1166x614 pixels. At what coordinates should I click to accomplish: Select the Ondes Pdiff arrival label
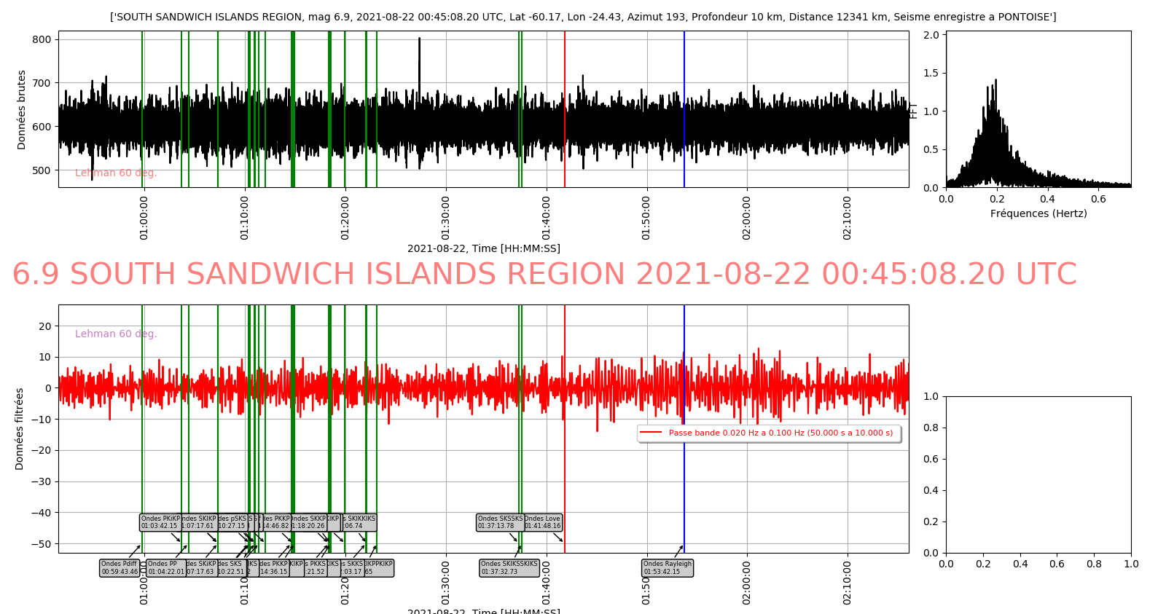click(x=120, y=568)
